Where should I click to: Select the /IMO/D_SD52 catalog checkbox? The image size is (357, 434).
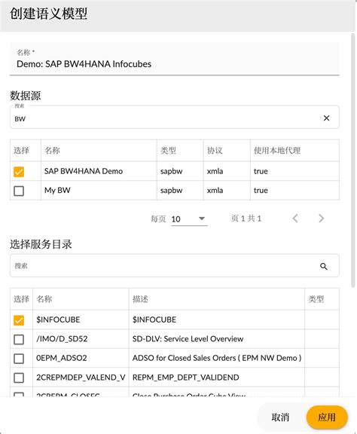pos(19,339)
